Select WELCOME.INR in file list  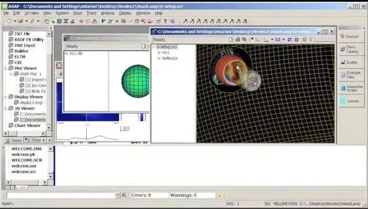pyautogui.click(x=26, y=149)
